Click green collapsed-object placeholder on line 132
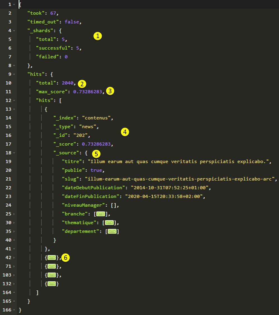 pos(52,284)
